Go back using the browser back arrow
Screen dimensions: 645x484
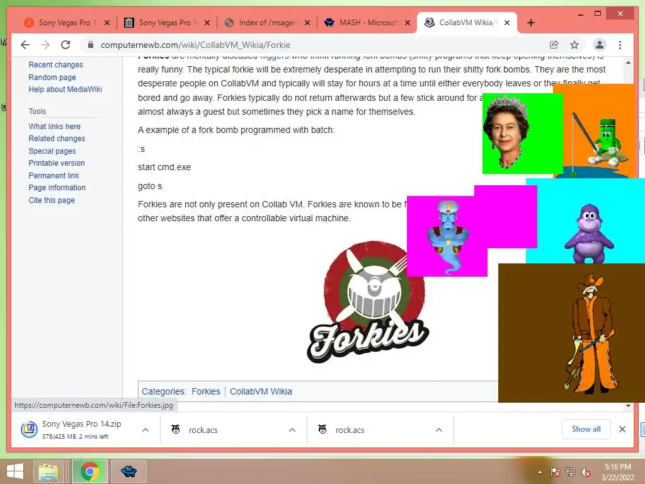[25, 45]
